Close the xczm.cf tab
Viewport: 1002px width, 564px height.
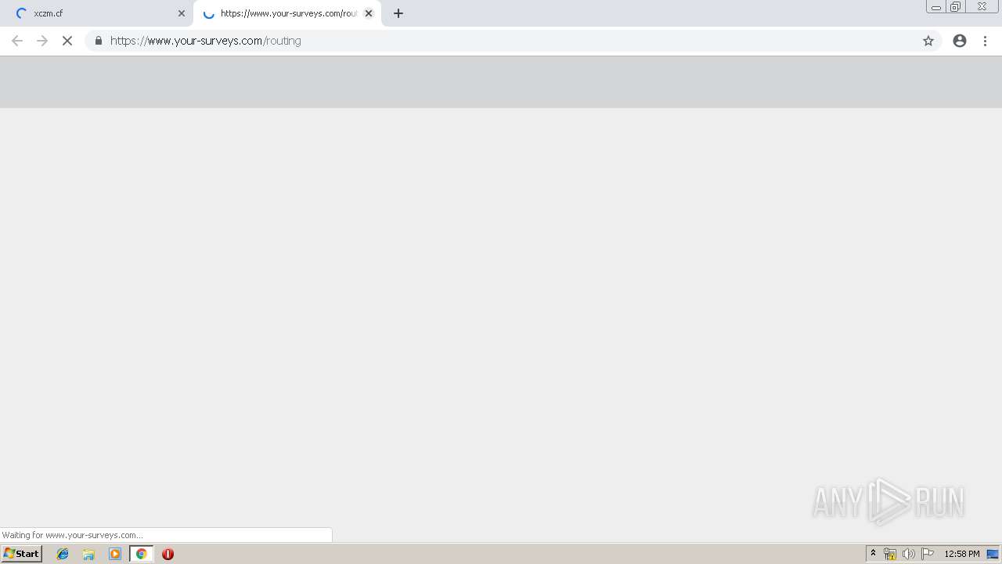182,13
